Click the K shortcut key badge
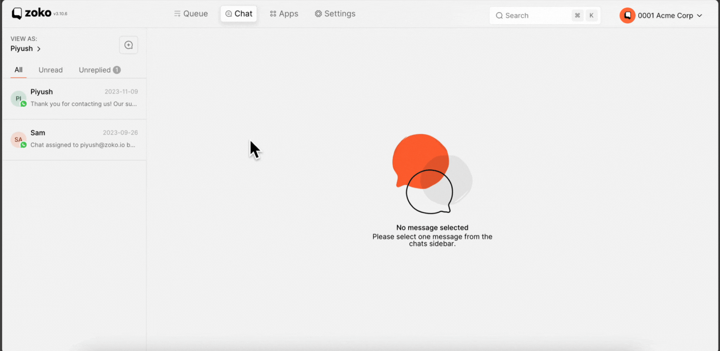 [x=591, y=15]
